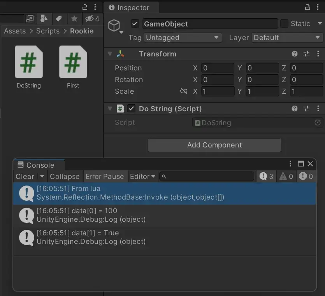Click the Project panel lock icon
This screenshot has width=325, height=296.
pyautogui.click(x=85, y=7)
